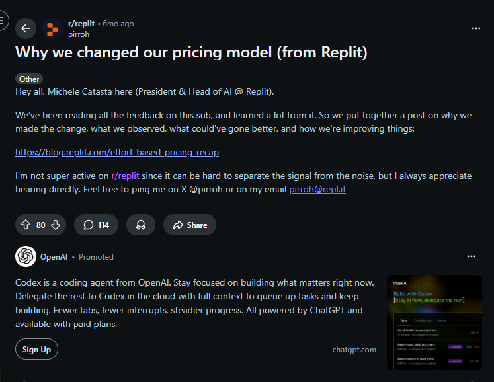Upvote the Replit pricing post
This screenshot has width=494, height=382.
point(26,225)
